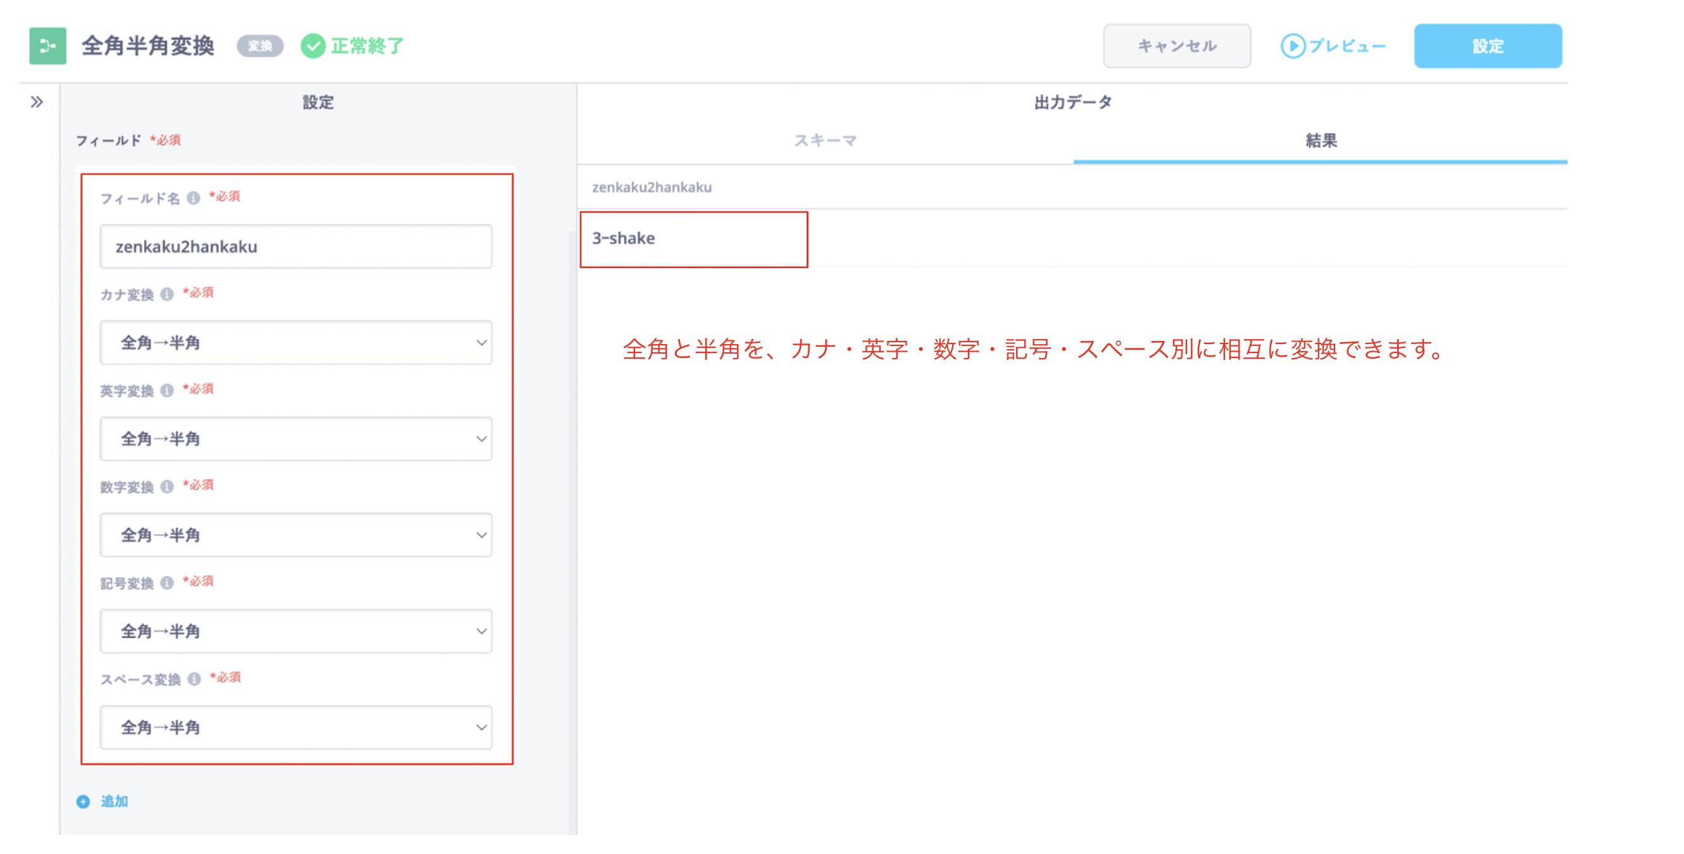Click info icon beside 数字変換 label

(167, 486)
